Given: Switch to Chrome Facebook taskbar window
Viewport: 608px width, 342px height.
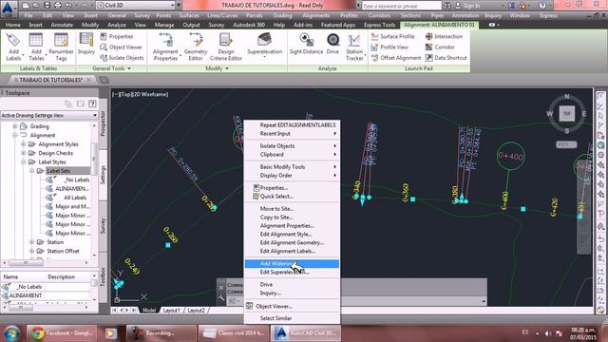Looking at the screenshot, I should 62,333.
